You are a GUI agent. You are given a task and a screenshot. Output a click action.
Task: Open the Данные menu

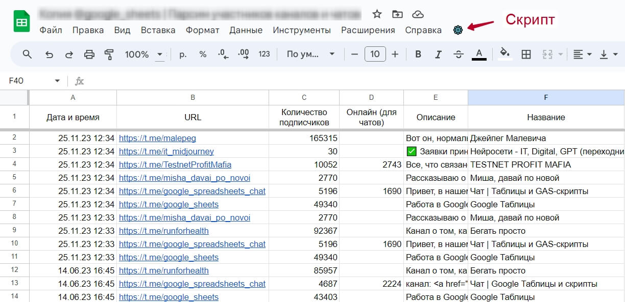(x=246, y=30)
